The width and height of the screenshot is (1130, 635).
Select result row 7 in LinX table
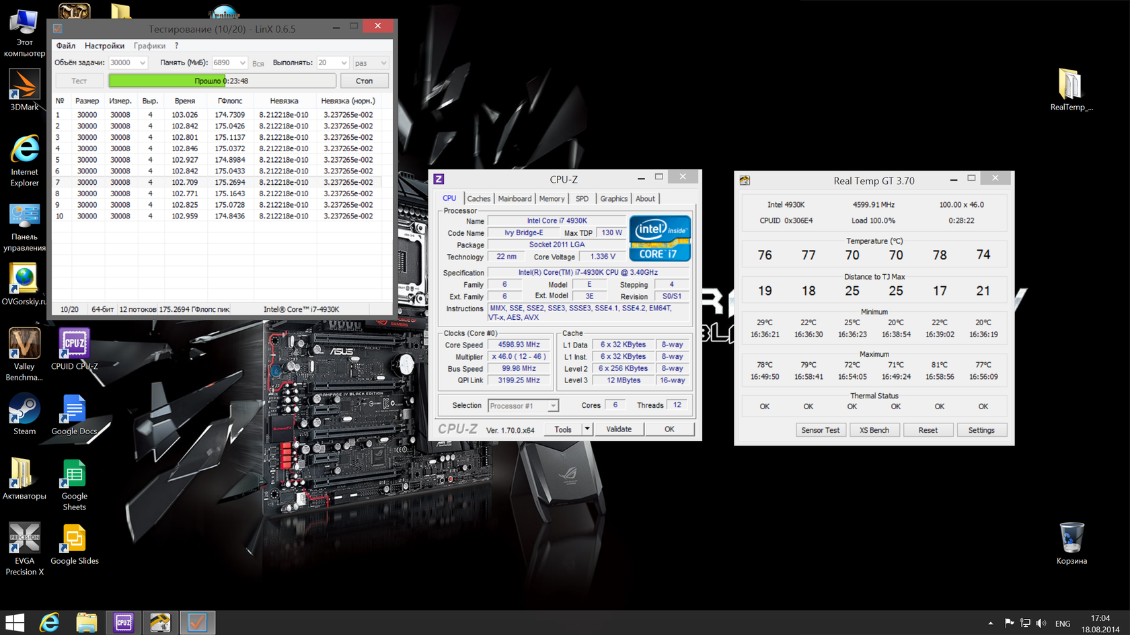pyautogui.click(x=217, y=182)
